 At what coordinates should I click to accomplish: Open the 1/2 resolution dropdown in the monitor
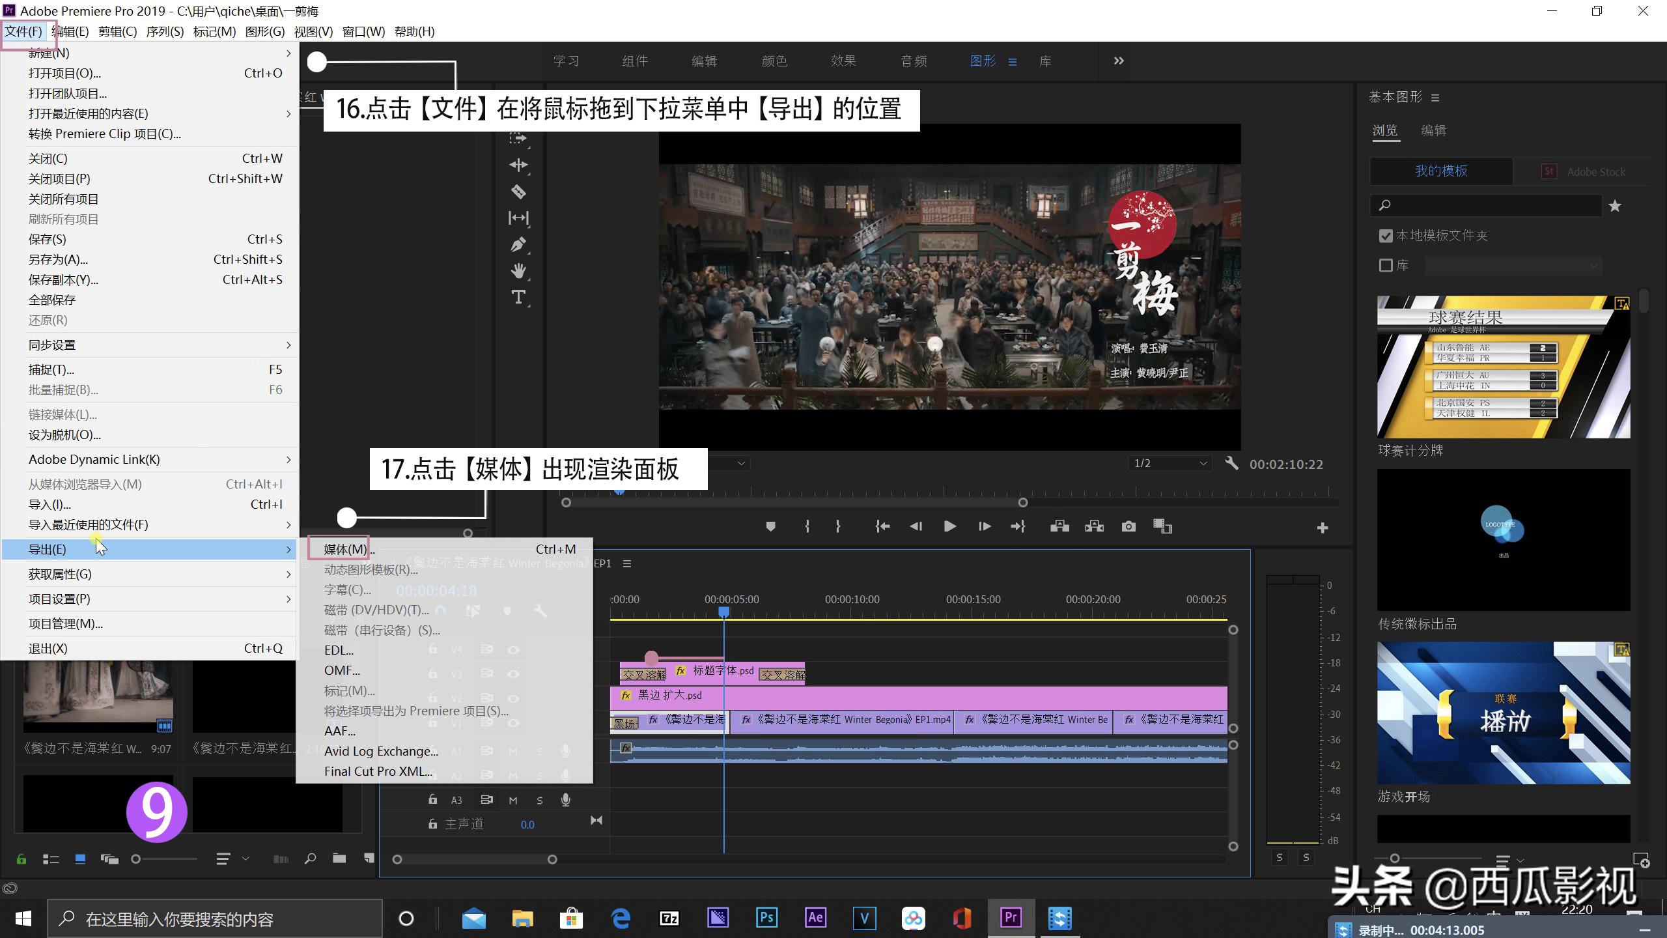(1170, 463)
